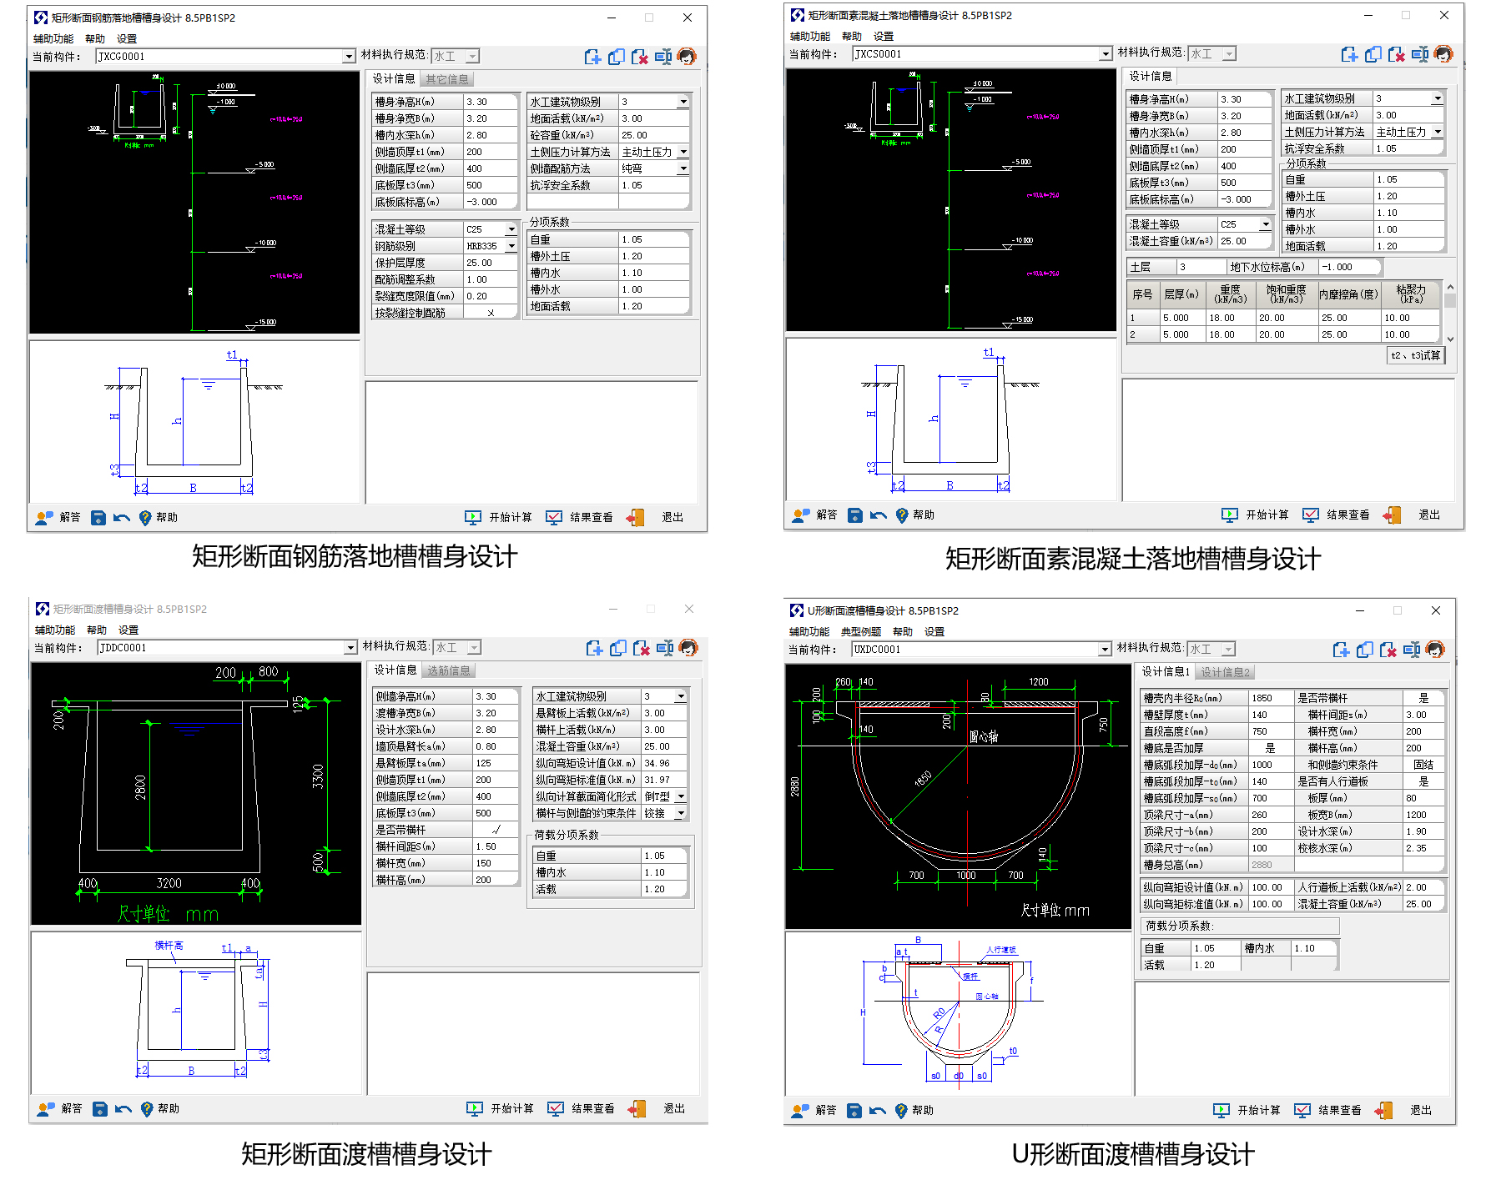The width and height of the screenshot is (1486, 1195).
Task: Toggle 按裂缝控制配筋 check cell in 钢筋落地槽 window
Action: [x=491, y=313]
